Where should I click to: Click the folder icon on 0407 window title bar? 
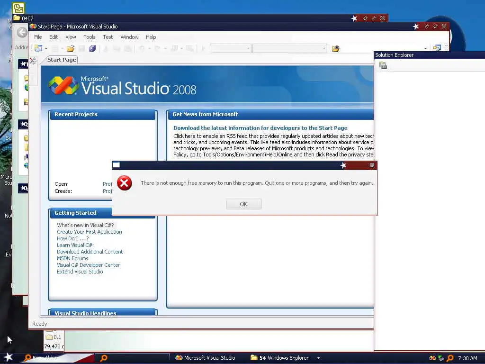(17, 18)
